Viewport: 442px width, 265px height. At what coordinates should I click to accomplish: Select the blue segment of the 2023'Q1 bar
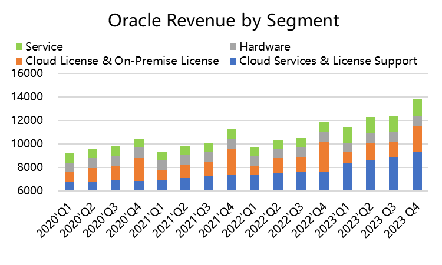point(348,177)
